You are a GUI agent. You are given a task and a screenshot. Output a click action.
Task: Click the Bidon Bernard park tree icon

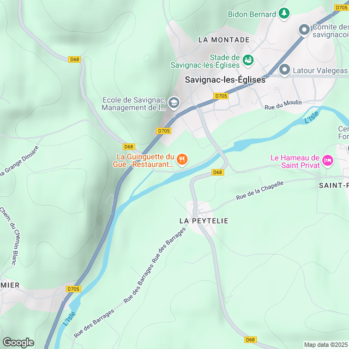pos(284,14)
